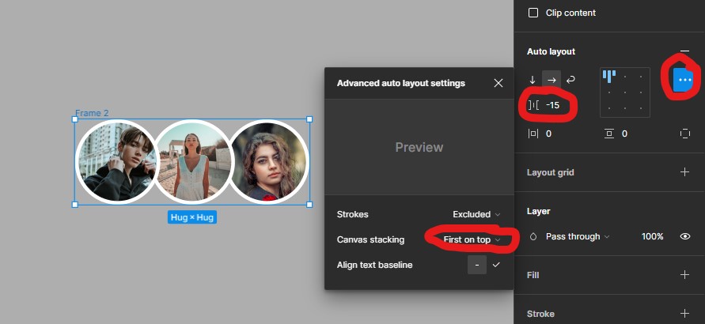Remove auto layout with minus icon
The image size is (705, 324).
tap(684, 51)
